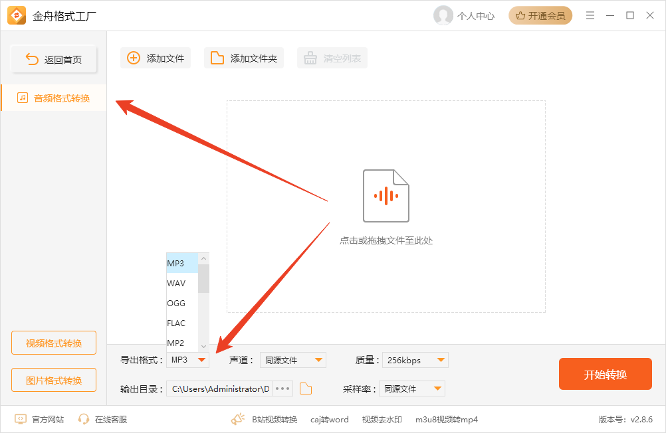666x433 pixels.
Task: Click the 清空列表 clear list trash icon
Action: click(x=310, y=58)
